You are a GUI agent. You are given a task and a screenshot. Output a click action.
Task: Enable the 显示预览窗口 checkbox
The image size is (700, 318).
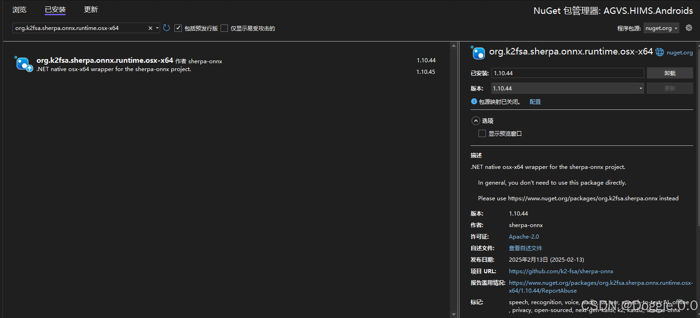(x=482, y=133)
